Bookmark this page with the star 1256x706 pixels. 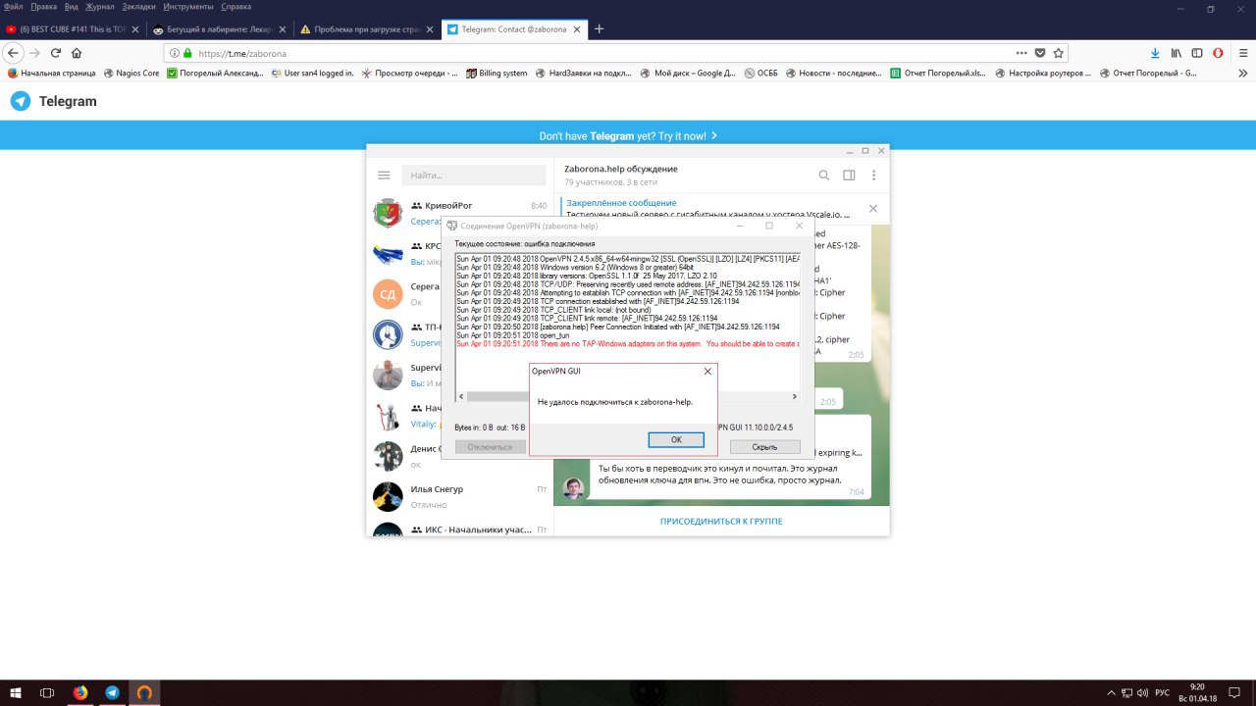tap(1059, 53)
